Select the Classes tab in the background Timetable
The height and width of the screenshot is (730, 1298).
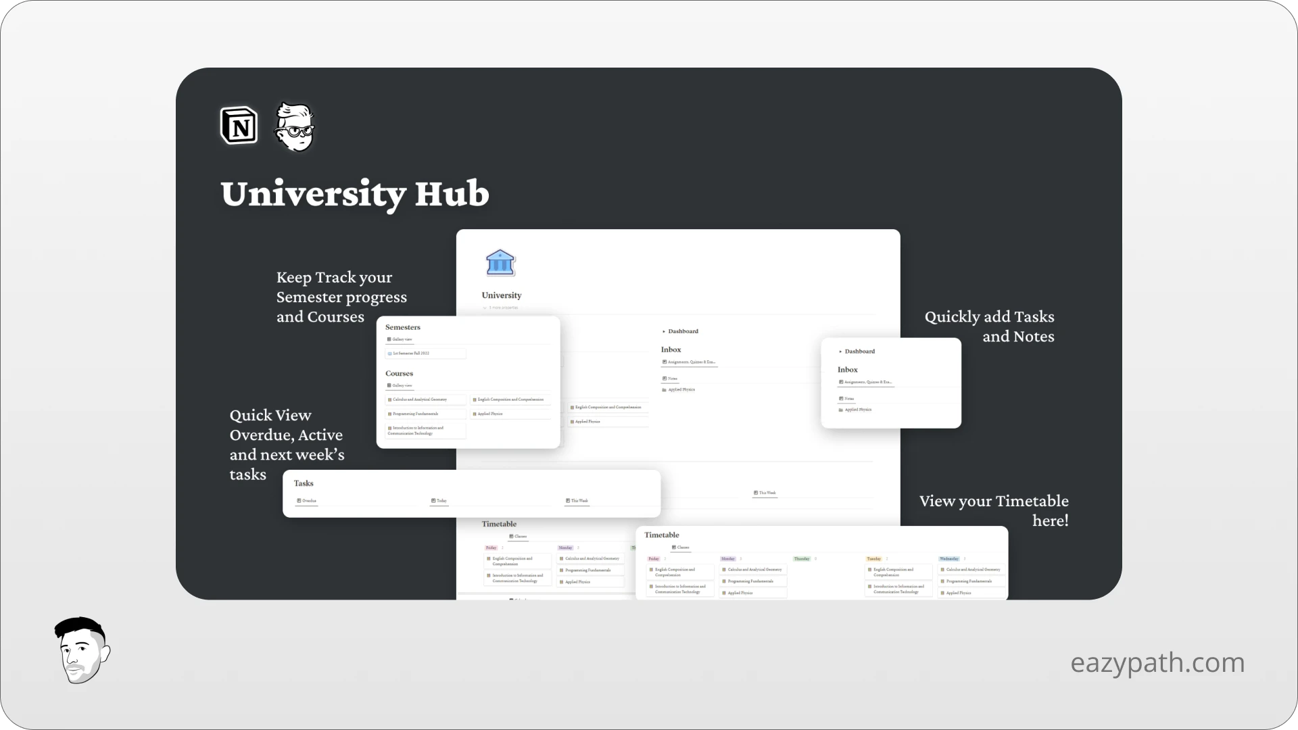tap(518, 536)
